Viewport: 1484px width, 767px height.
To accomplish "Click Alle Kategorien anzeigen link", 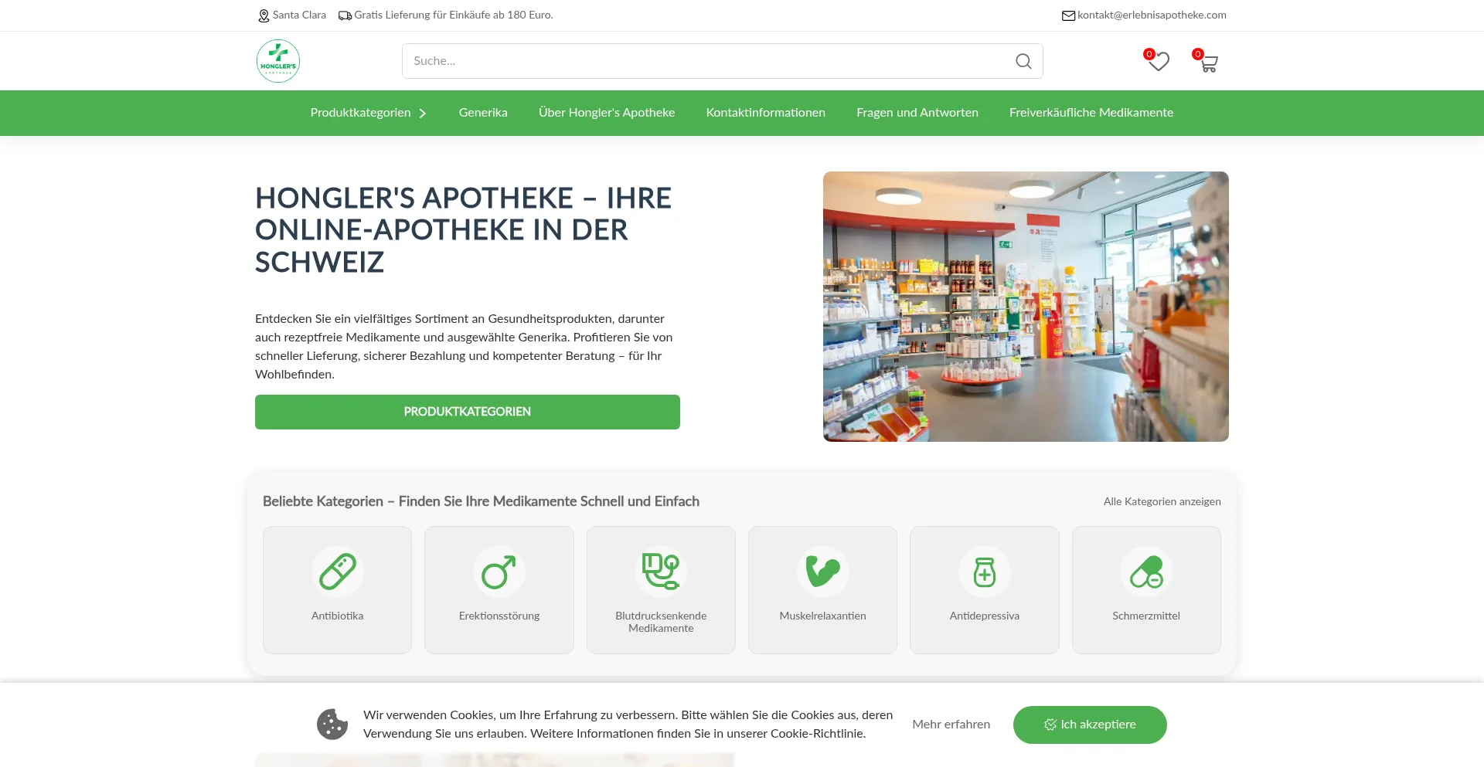I will [x=1162, y=501].
